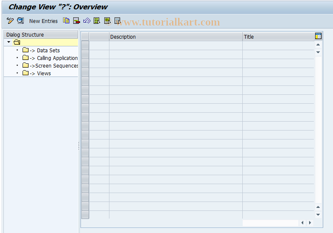Click the Dialog Structure header
Image resolution: width=333 pixels, height=233 pixels.
[x=41, y=34]
